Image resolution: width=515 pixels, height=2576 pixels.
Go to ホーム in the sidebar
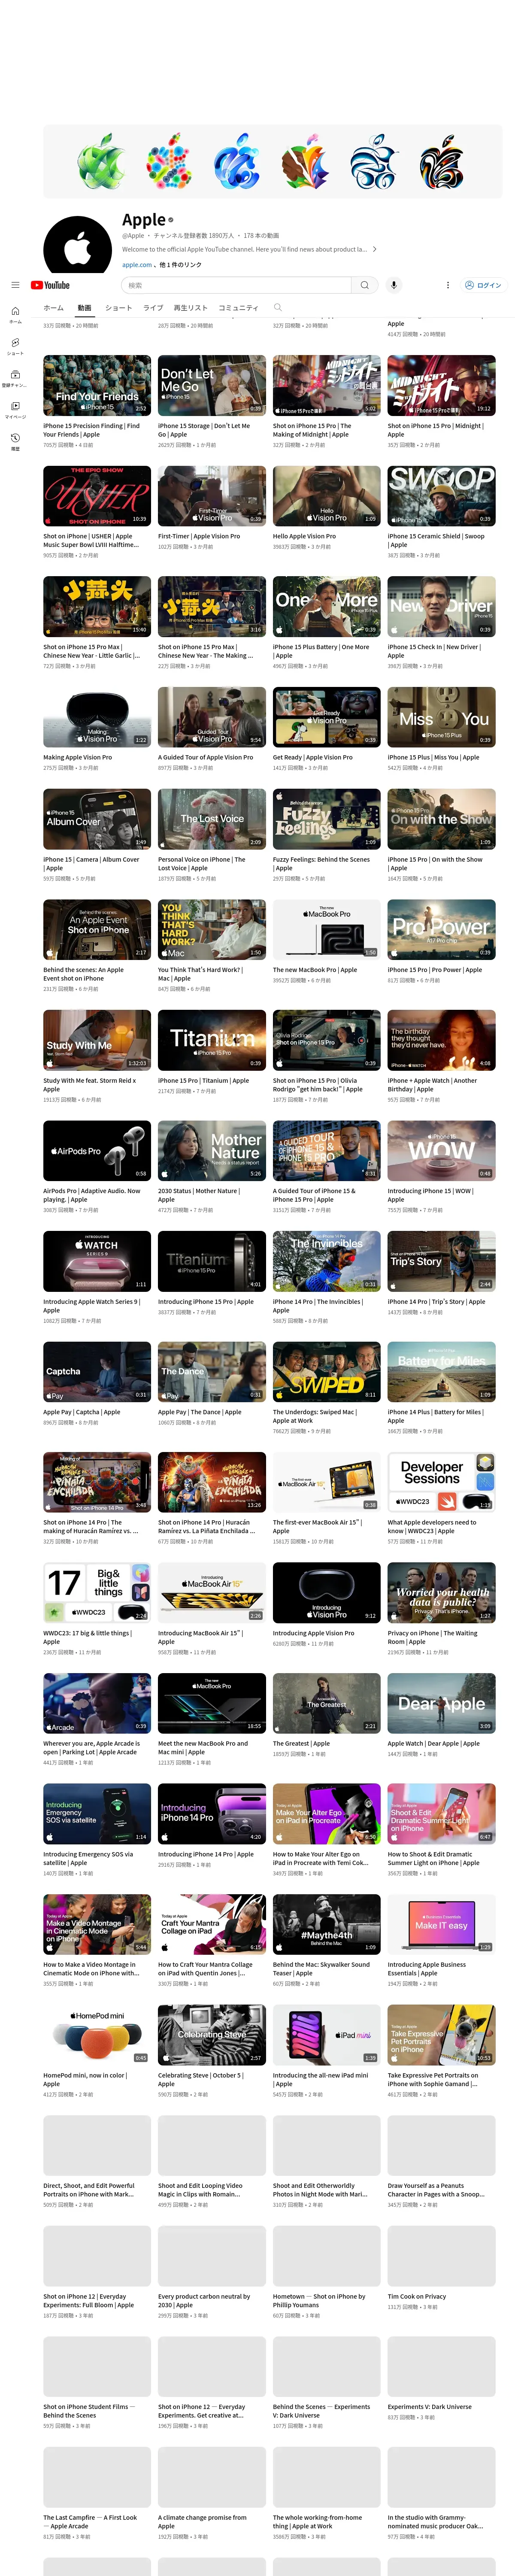coord(15,315)
